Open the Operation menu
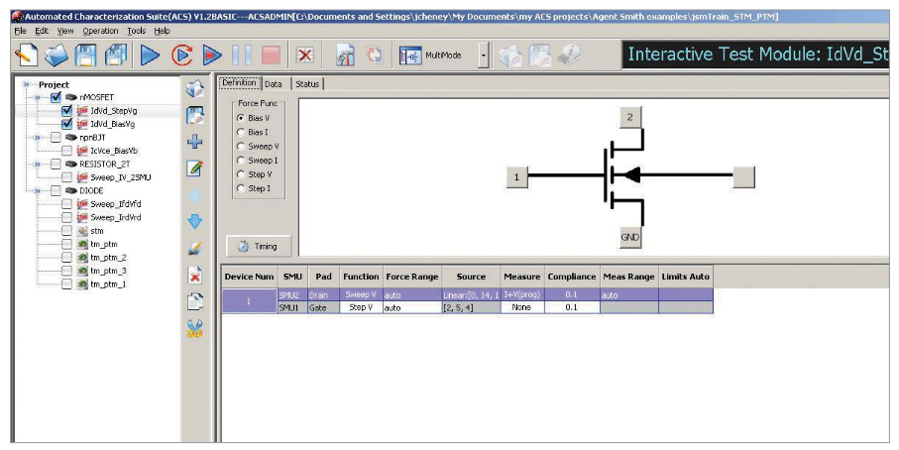Screen dimensions: 899x450 100,31
